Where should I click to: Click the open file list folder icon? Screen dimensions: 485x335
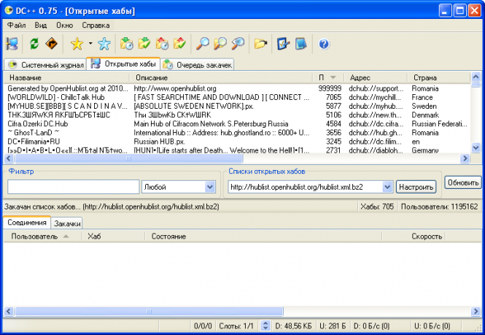click(x=260, y=44)
